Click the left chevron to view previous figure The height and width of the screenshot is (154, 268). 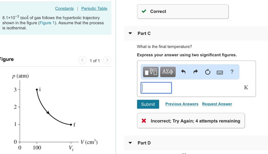82,60
